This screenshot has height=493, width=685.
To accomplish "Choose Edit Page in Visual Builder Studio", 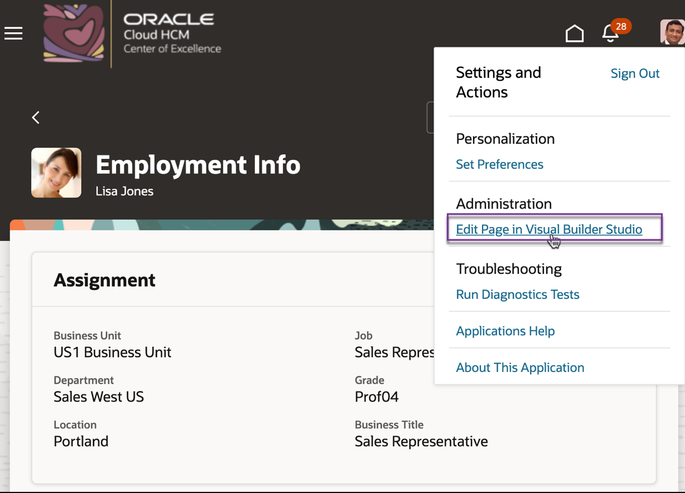I will (x=549, y=229).
